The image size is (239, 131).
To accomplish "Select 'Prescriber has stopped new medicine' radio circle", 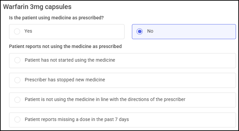I will pos(17,80).
